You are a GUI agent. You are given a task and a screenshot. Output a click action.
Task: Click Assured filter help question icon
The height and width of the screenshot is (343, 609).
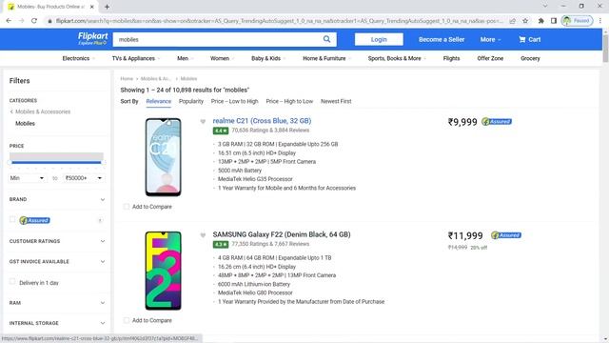pyautogui.click(x=100, y=220)
